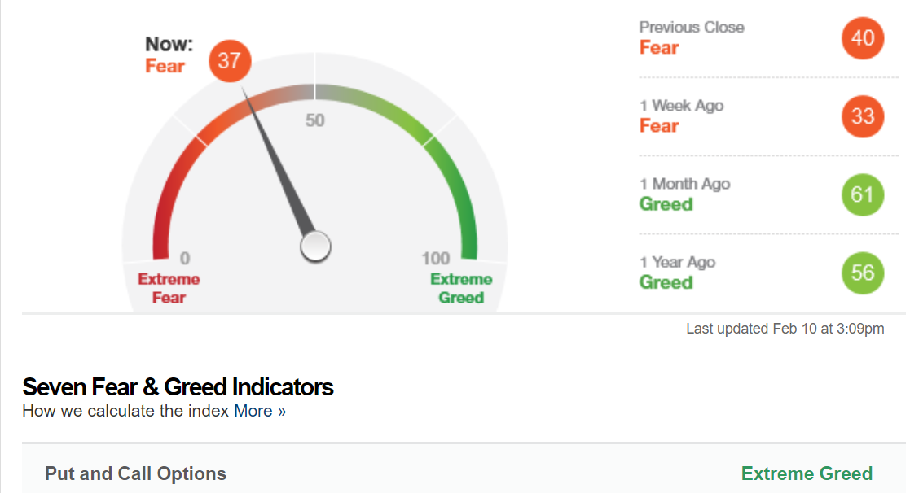Click the gauge needle pivot knob

315,246
